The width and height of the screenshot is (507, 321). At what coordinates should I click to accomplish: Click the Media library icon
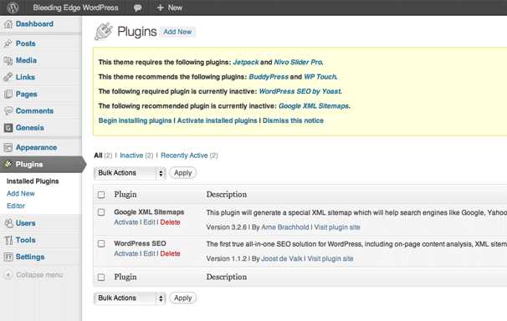pos(8,60)
